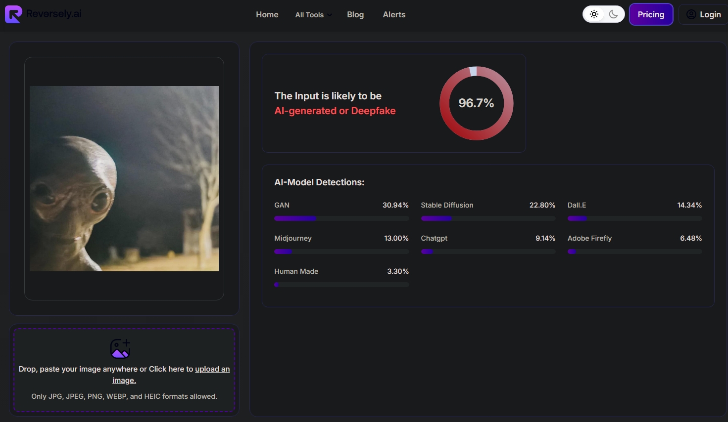Click the Chatgpt detection progress bar
The width and height of the screenshot is (728, 422).
coord(488,252)
